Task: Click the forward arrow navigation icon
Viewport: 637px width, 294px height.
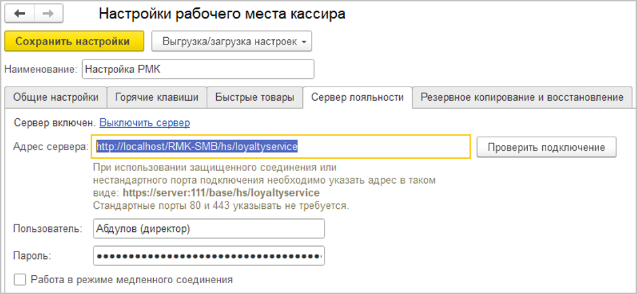Action: 48,14
